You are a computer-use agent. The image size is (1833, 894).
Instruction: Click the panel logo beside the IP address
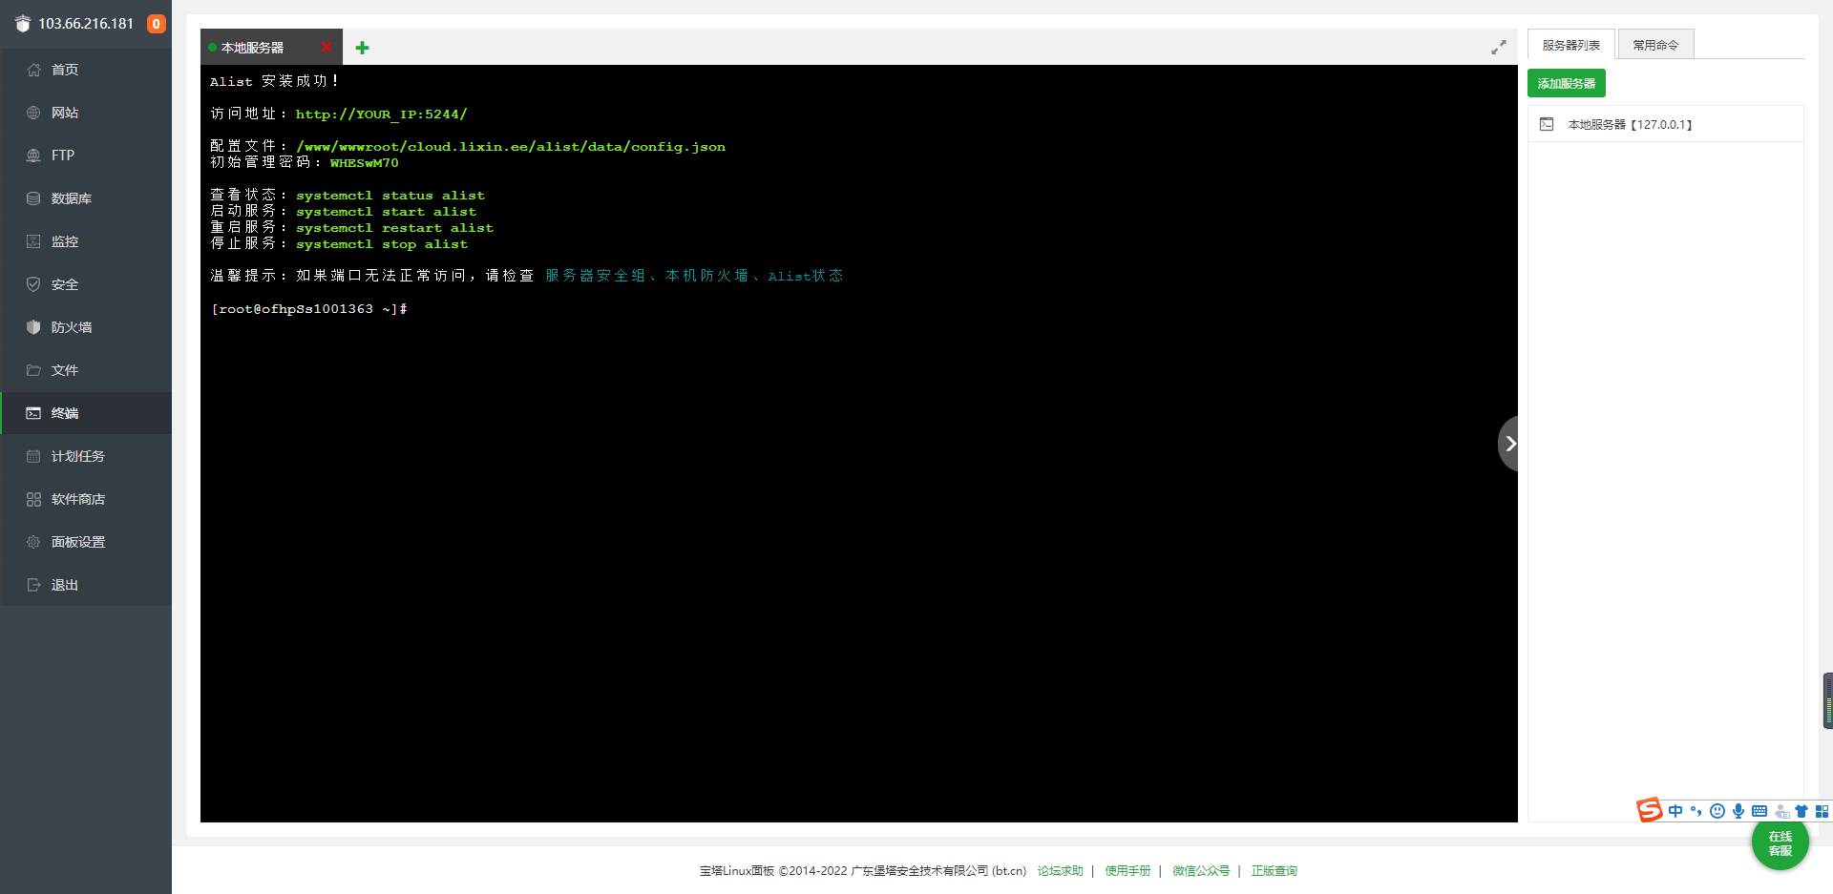(23, 24)
